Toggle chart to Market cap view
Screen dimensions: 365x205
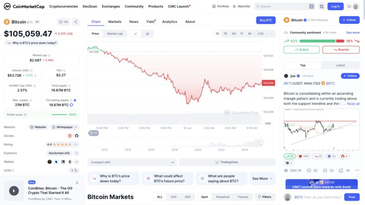tap(115, 34)
